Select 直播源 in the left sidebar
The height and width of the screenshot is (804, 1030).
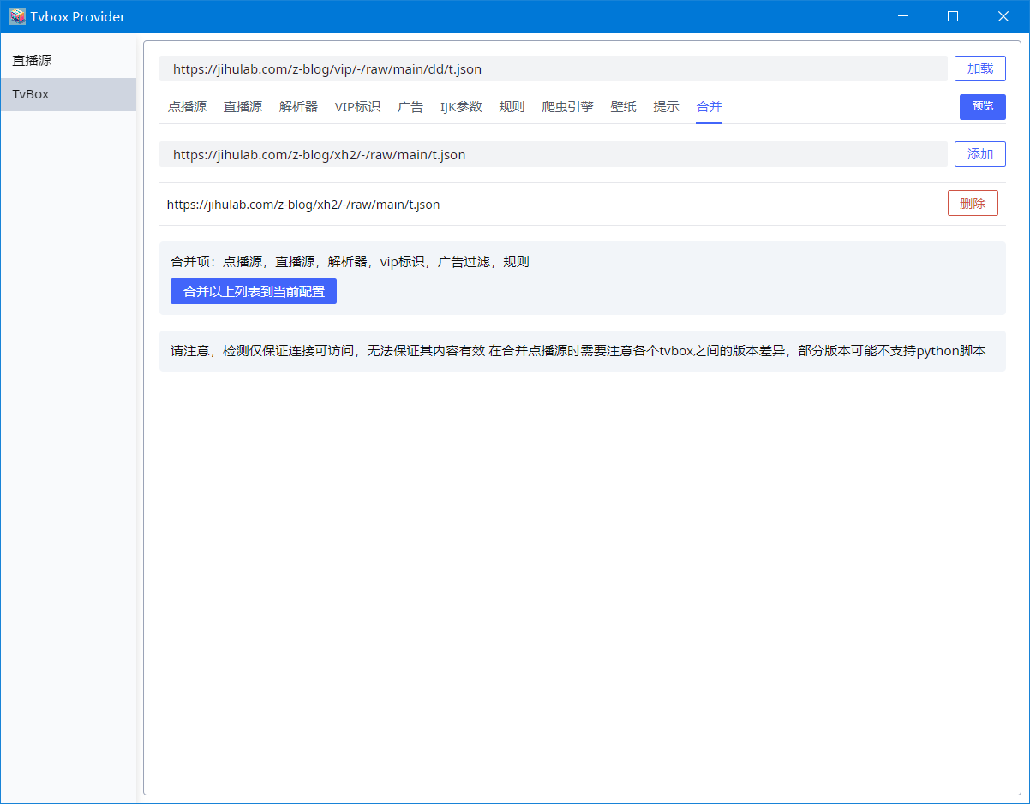tap(69, 61)
